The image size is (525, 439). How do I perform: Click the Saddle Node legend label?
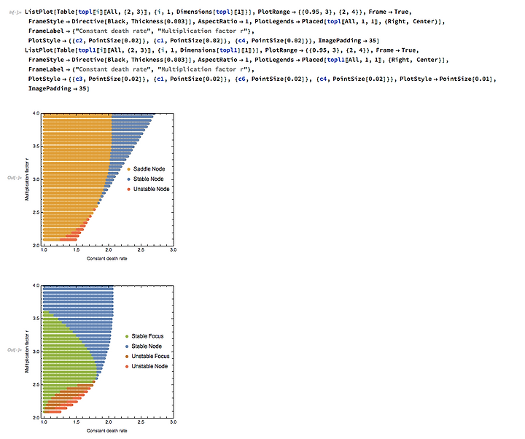tap(149, 168)
